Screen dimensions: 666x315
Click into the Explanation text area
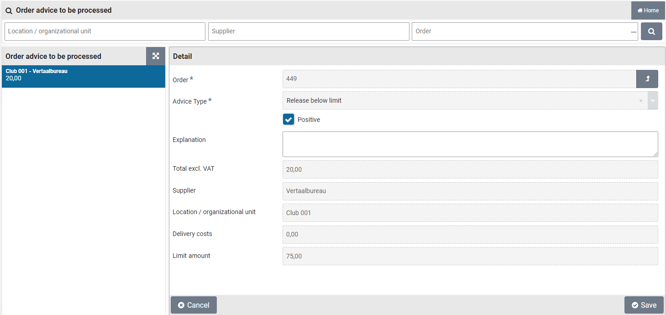tap(470, 144)
